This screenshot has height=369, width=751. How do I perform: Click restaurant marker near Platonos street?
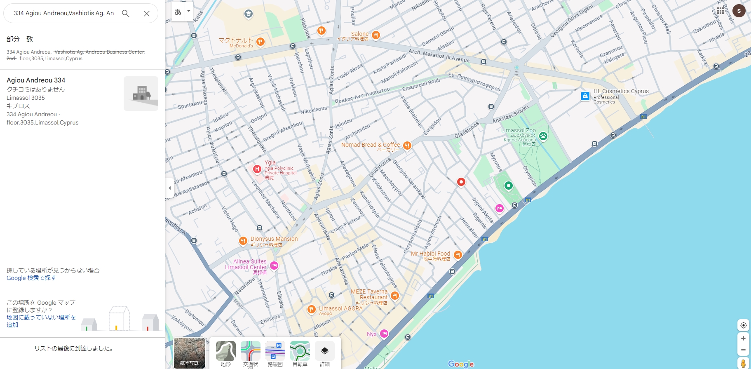[322, 31]
